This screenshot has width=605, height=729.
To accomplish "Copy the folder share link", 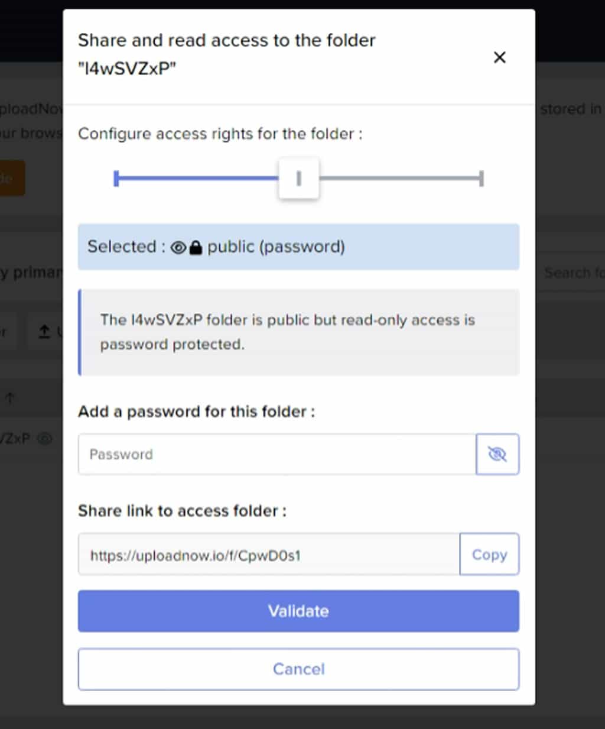I will 489,555.
